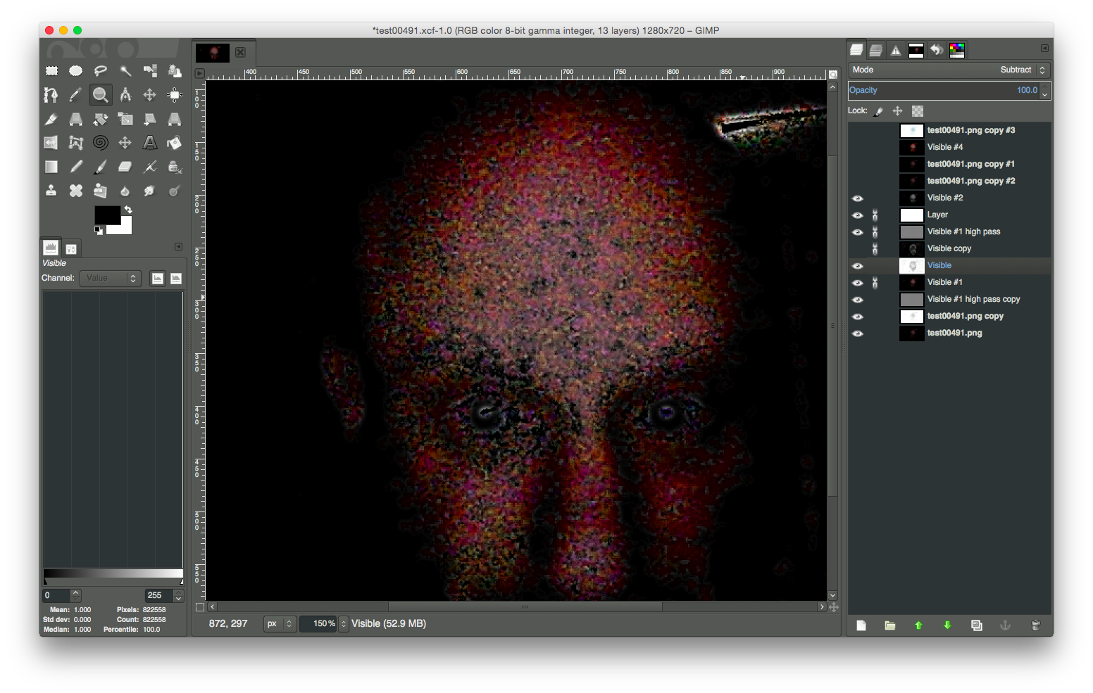Viewport: 1093px width, 693px height.
Task: Select the Airbrush tool
Action: coord(150,167)
